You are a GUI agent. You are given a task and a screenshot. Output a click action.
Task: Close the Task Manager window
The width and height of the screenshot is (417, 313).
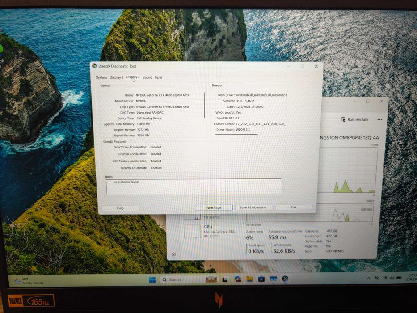click(x=382, y=101)
